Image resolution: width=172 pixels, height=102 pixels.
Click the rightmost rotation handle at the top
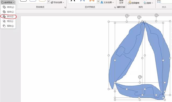156,15
